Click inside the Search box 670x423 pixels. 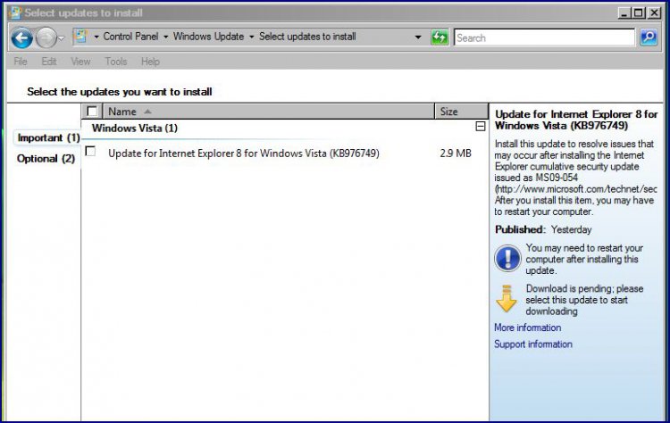(x=544, y=37)
